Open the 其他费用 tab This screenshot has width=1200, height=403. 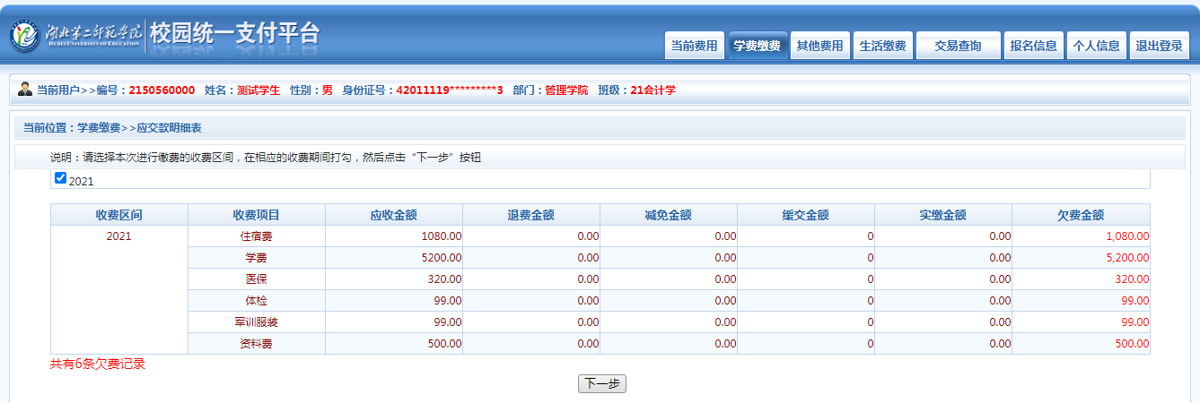point(819,46)
